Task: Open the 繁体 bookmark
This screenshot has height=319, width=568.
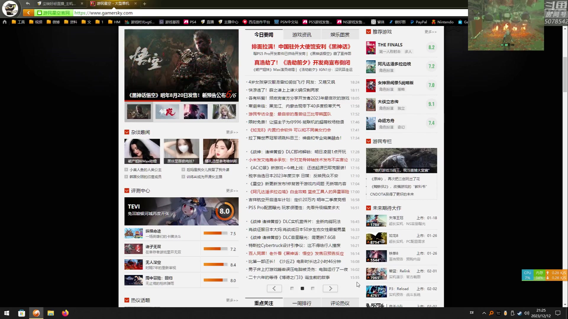Action: (378, 22)
